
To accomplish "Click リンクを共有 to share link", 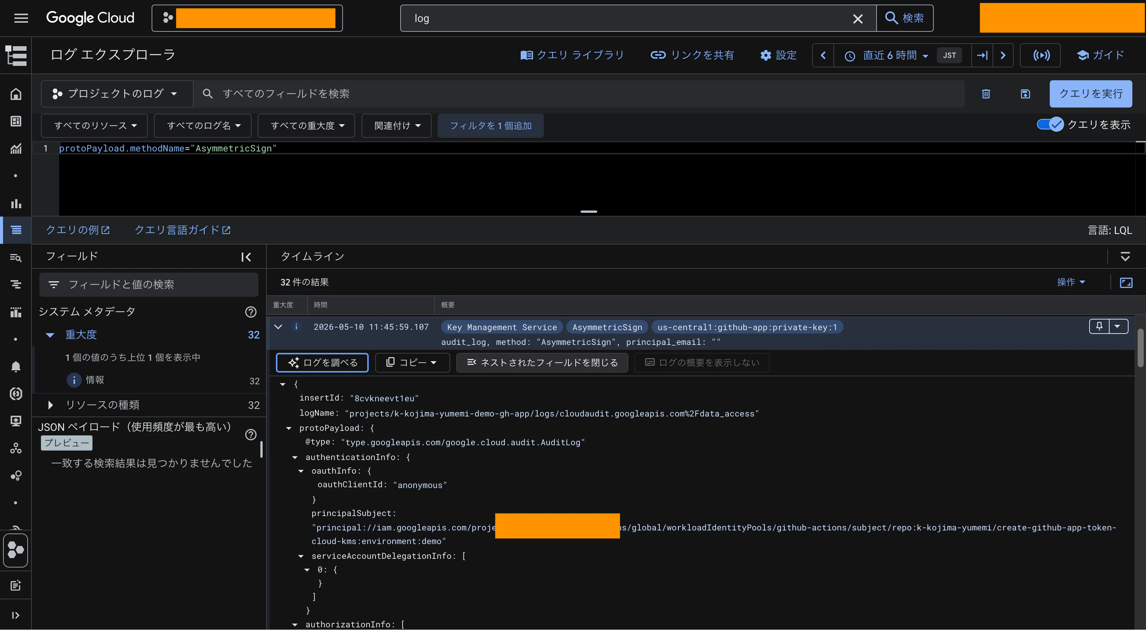I will (692, 55).
